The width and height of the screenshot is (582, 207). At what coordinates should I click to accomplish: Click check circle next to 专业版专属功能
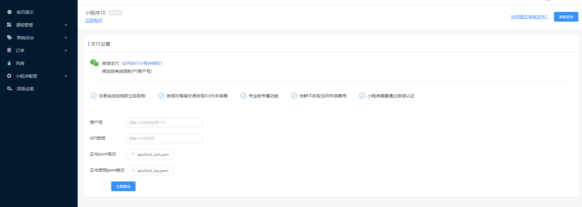pyautogui.click(x=243, y=96)
